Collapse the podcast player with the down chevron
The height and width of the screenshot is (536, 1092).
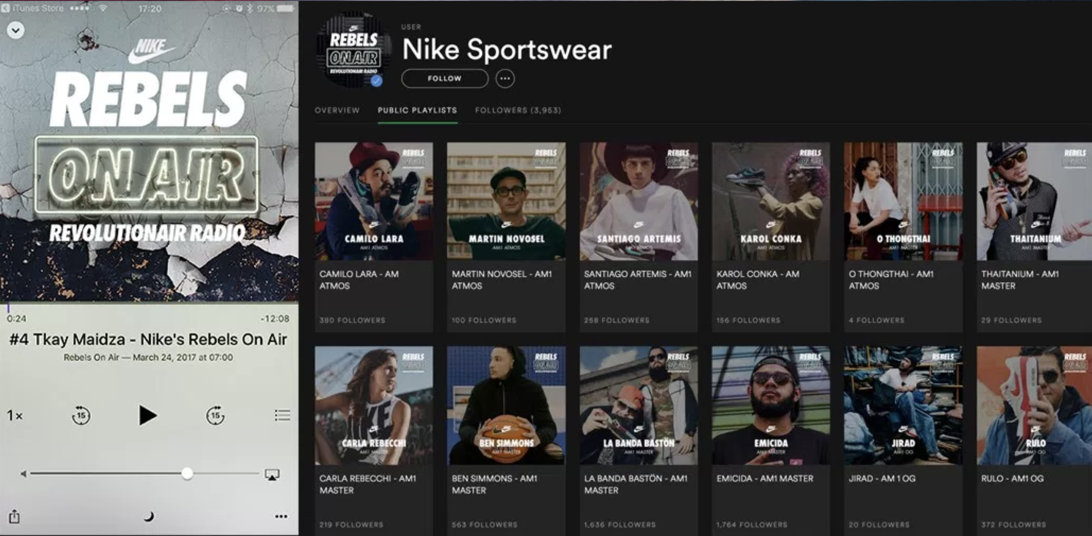[16, 31]
